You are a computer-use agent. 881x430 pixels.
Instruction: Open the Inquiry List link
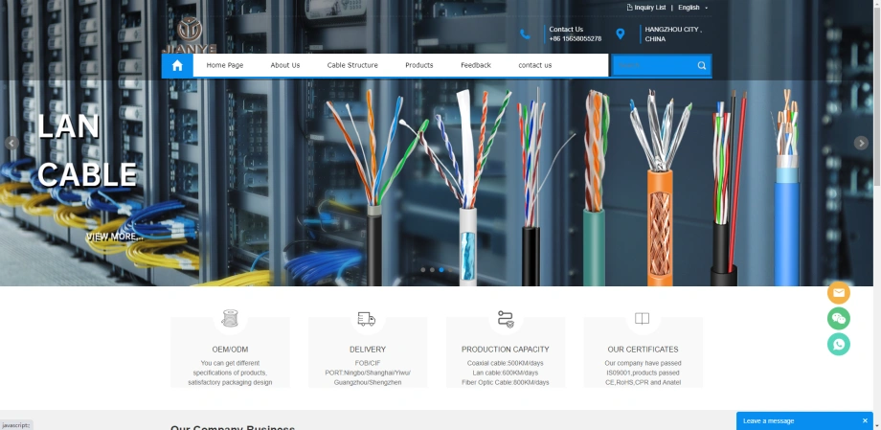[x=646, y=8]
